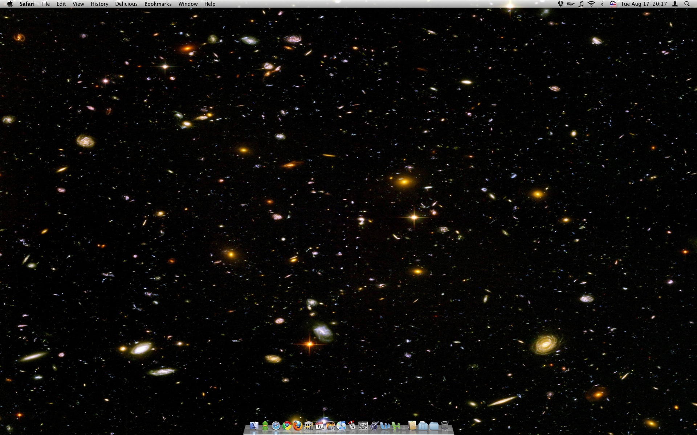Open the Edit menu
This screenshot has width=697, height=435.
(x=61, y=4)
